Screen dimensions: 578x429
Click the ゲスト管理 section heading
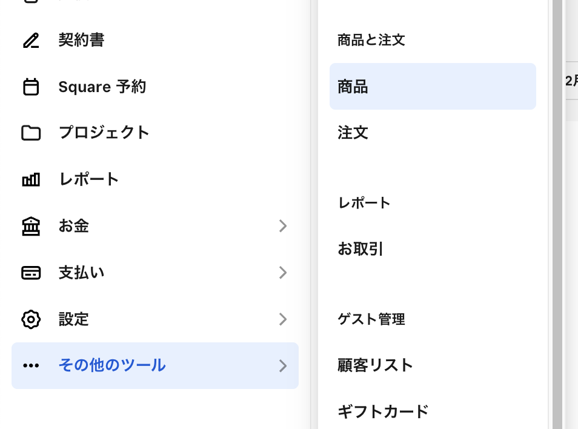point(371,319)
